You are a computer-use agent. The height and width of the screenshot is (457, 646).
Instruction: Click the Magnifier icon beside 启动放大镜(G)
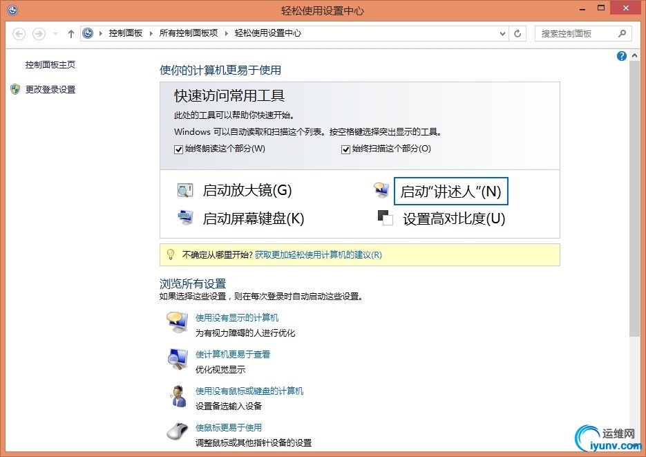(185, 190)
